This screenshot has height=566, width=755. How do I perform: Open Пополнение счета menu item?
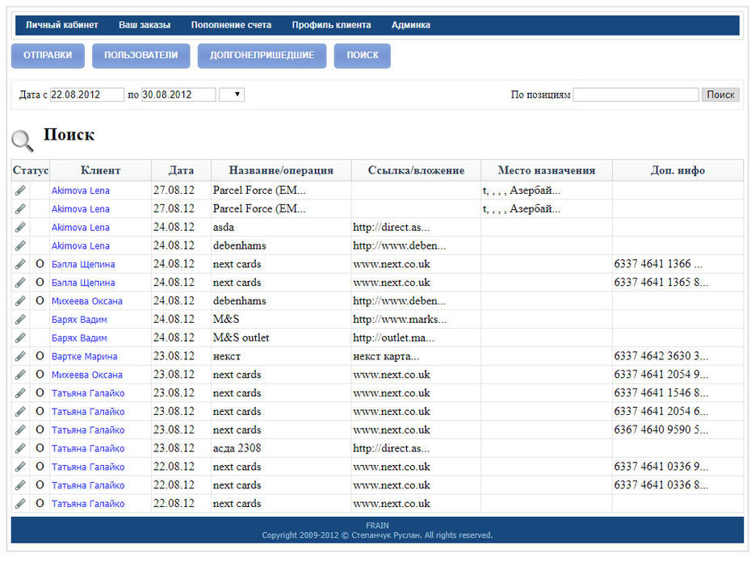coord(231,25)
